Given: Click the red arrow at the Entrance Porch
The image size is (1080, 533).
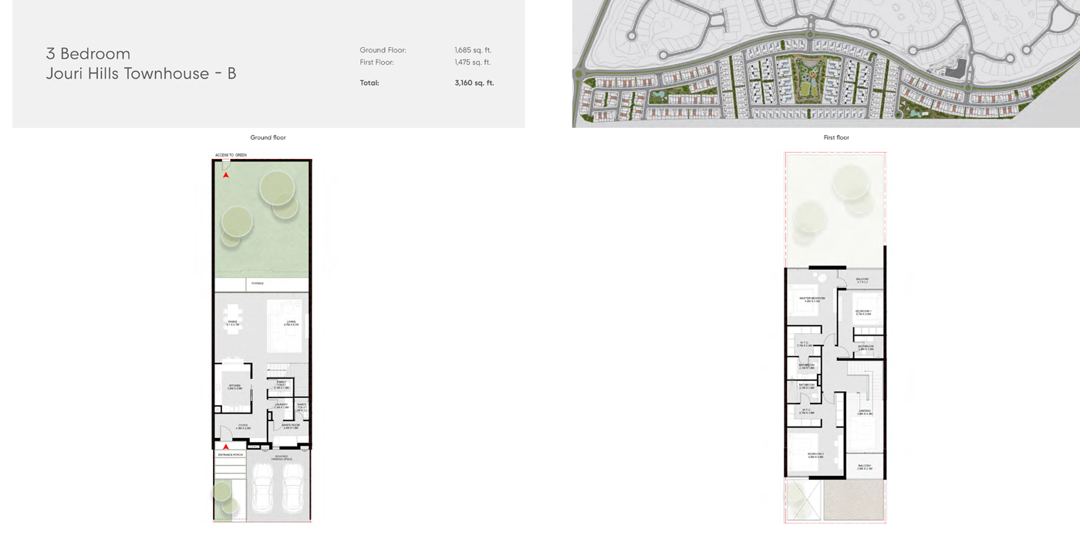Looking at the screenshot, I should [x=226, y=447].
